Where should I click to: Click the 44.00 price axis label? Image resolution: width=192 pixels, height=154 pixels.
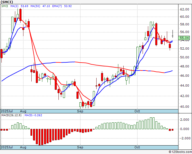click(x=185, y=85)
